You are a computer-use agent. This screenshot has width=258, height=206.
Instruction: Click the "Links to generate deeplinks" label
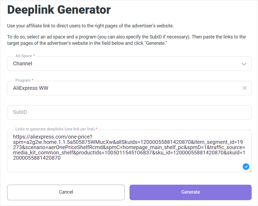[55, 129]
